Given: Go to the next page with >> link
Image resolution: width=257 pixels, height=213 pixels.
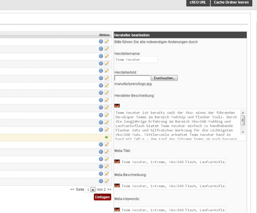Looking at the screenshot, I should pyautogui.click(x=109, y=190).
